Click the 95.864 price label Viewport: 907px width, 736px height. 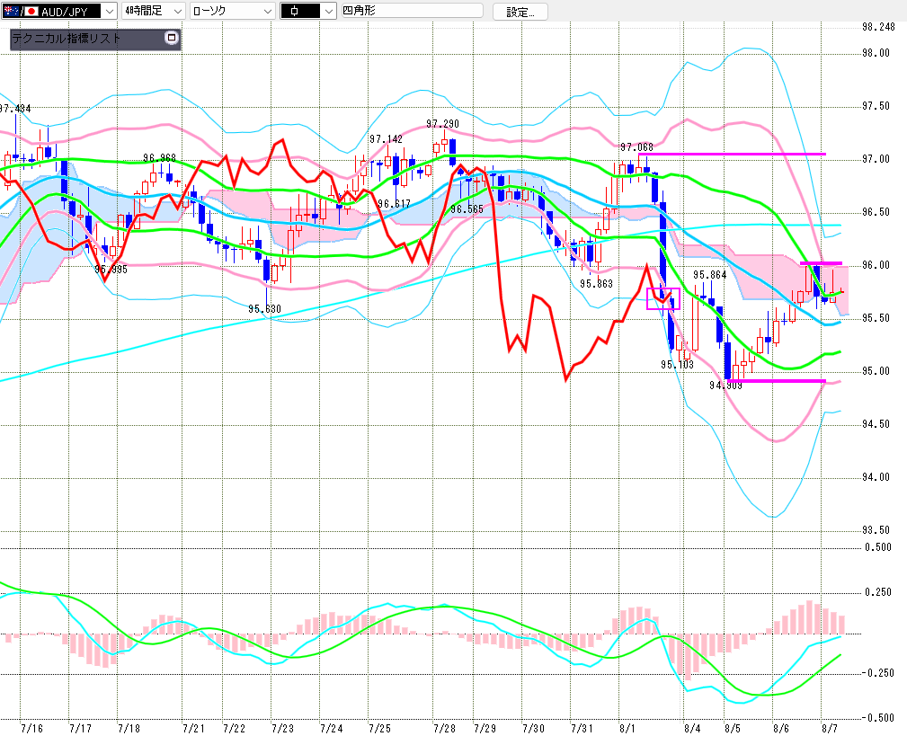(710, 275)
